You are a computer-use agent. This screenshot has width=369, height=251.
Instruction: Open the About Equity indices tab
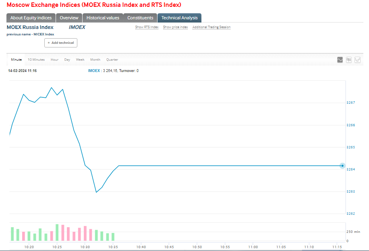point(31,18)
